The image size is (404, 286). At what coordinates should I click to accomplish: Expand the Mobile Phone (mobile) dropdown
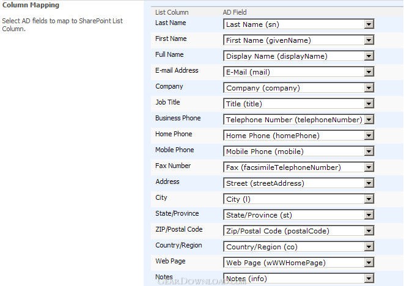pyautogui.click(x=299, y=152)
